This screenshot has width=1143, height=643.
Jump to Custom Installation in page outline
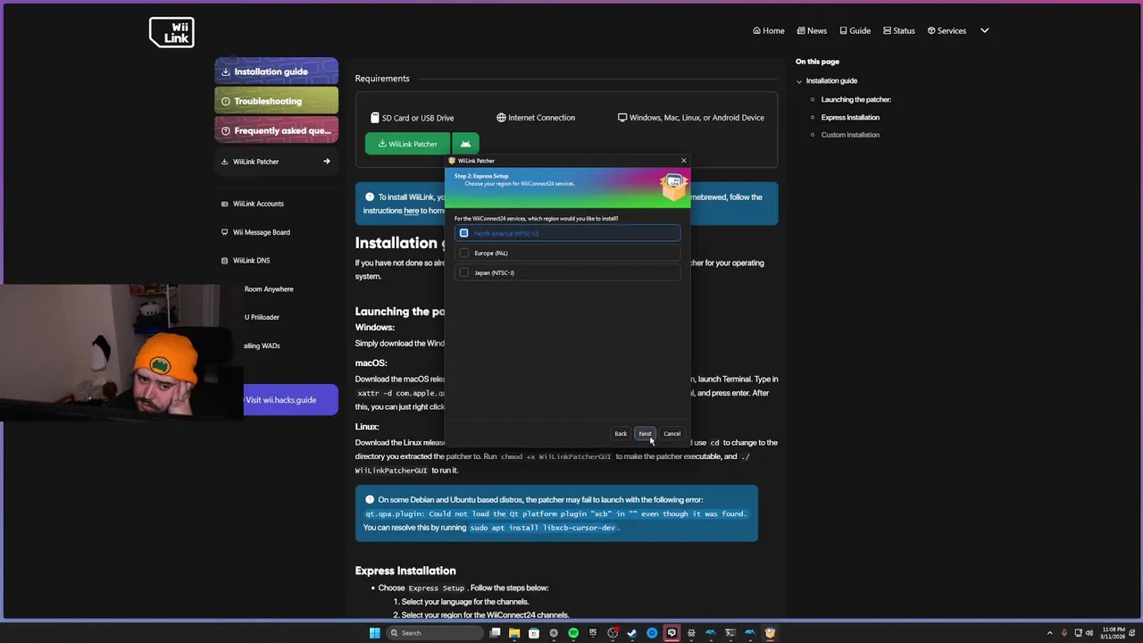tap(850, 135)
